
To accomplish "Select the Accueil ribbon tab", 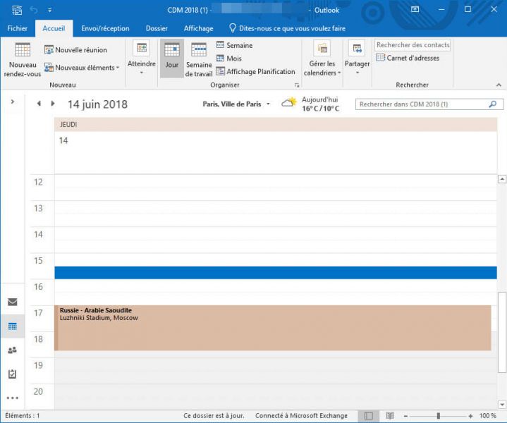I will [x=54, y=28].
